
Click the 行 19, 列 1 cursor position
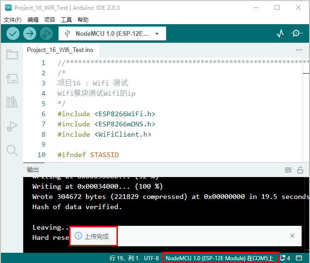(124, 258)
